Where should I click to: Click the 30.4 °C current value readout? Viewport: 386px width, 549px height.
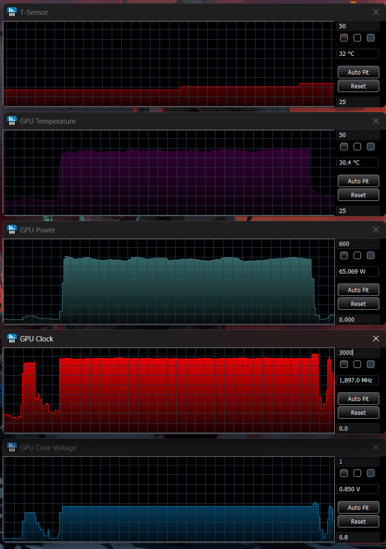(x=358, y=163)
